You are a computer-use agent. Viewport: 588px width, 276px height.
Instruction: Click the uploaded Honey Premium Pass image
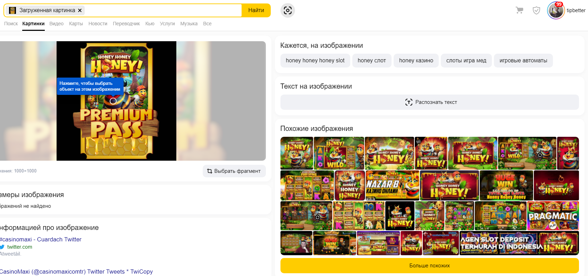116,101
